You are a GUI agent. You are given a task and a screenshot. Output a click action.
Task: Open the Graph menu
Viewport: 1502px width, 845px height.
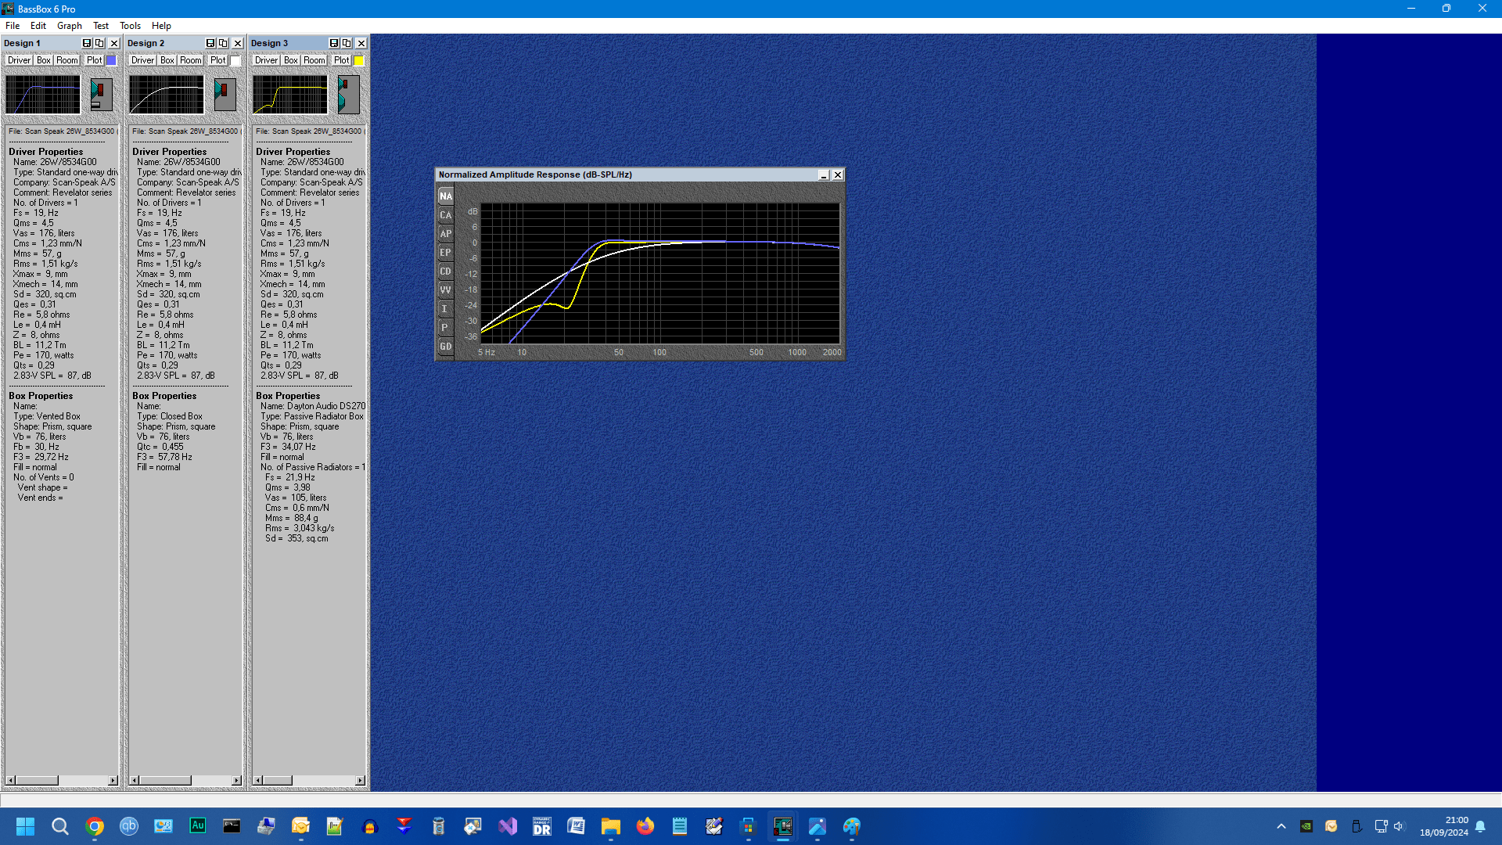pos(69,26)
